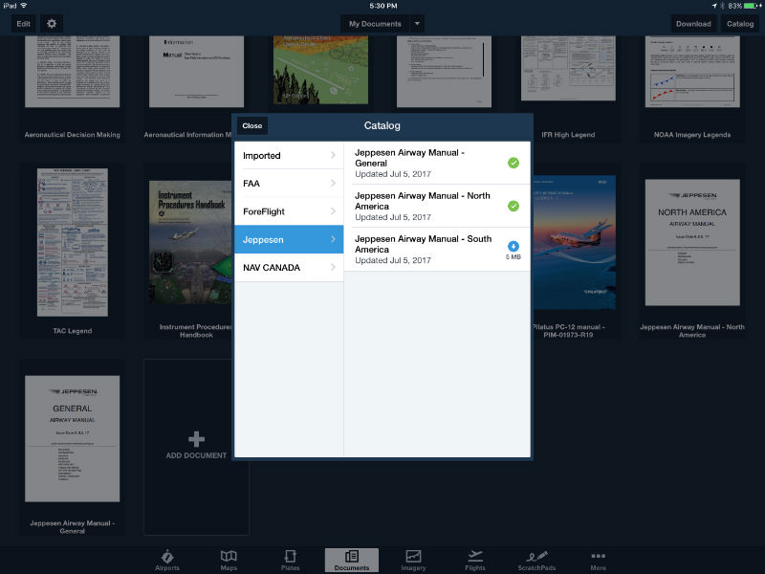
Task: Click the Download button in top bar
Action: 693,23
